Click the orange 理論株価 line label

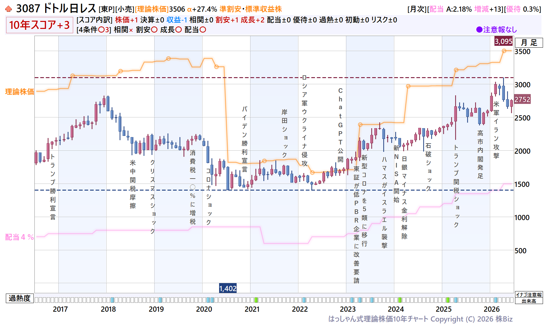tap(20, 92)
